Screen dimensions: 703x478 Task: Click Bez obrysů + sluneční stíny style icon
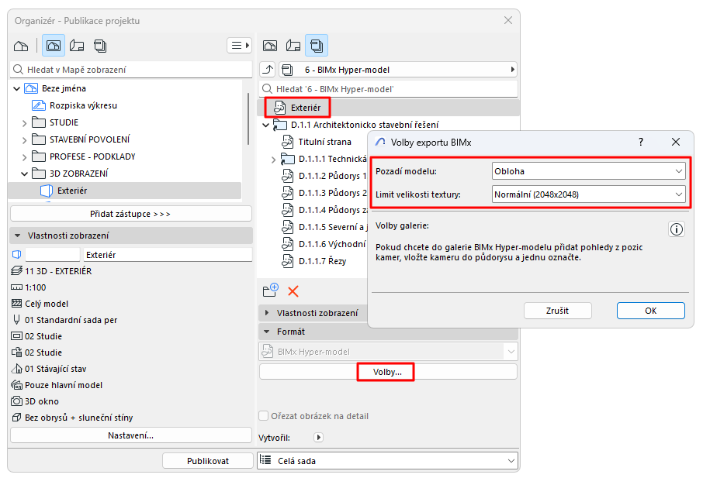pyautogui.click(x=16, y=417)
